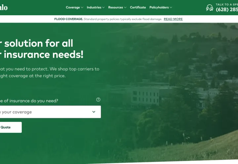This screenshot has height=164, width=238.
Task: Click the FLOOD COVERAGE banner heading
Action: coord(69,19)
